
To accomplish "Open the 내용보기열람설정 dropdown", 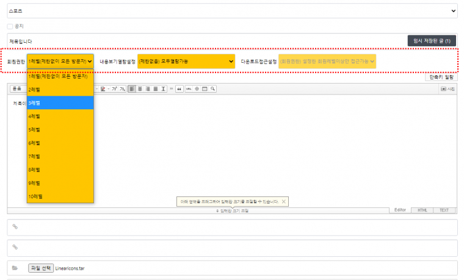I will click(186, 61).
